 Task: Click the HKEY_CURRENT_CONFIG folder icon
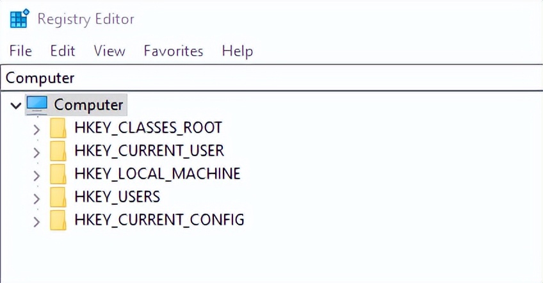[58, 220]
